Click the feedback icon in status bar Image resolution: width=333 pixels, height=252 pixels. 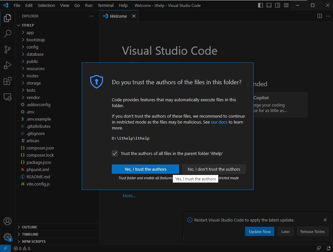319,248
